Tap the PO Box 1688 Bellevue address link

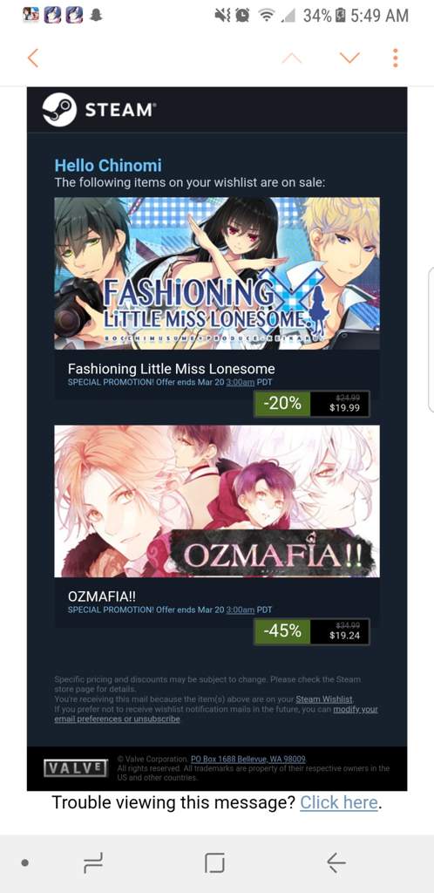point(248,760)
